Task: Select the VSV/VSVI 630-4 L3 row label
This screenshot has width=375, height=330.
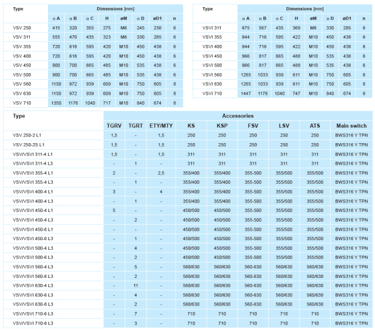Action: (x=33, y=286)
